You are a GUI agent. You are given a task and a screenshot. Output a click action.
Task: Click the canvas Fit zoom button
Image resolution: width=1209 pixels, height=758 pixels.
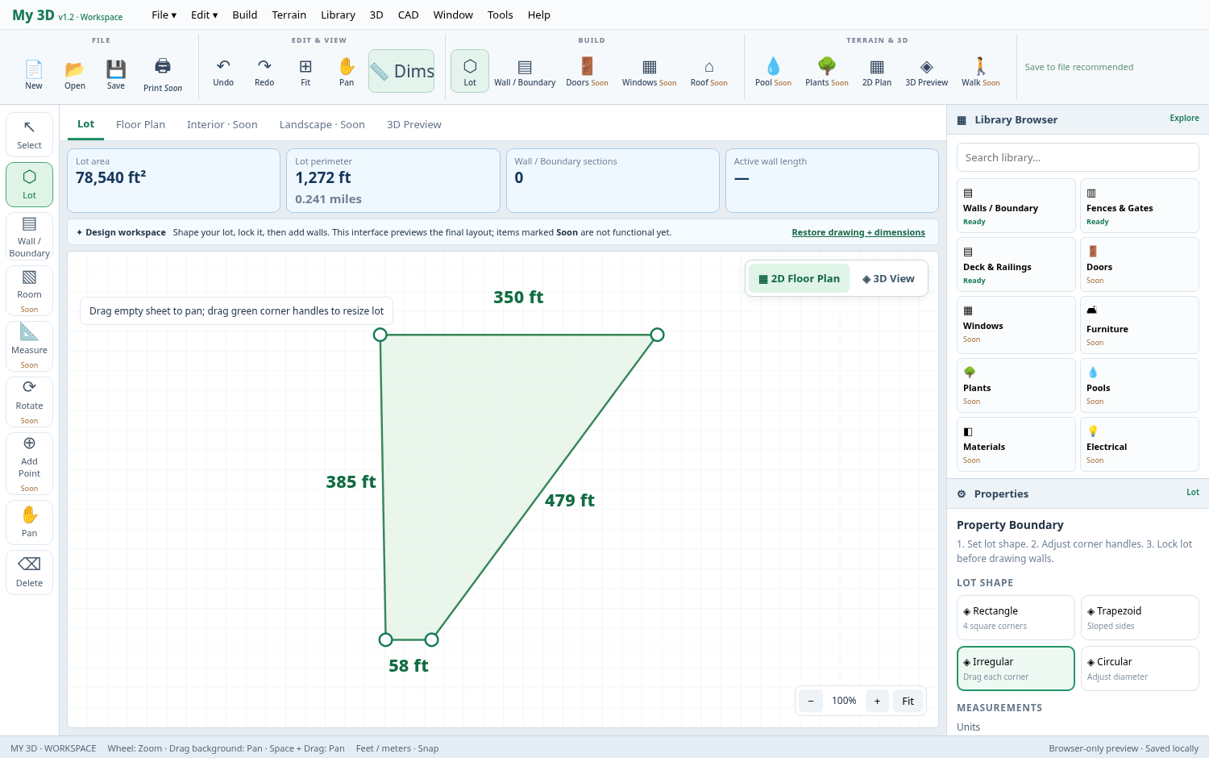point(908,701)
